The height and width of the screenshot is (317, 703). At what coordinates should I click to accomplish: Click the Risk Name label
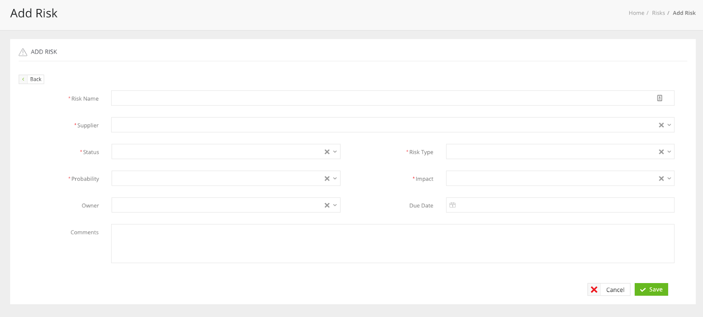[85, 99]
